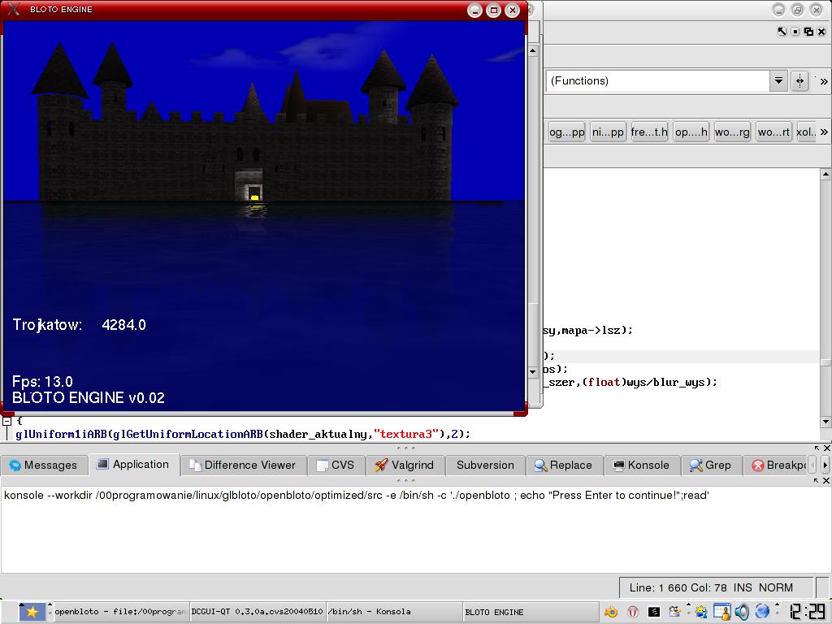Viewport: 832px width, 624px height.
Task: Click the up arrow of the code editor scrollbar
Action: (x=825, y=174)
